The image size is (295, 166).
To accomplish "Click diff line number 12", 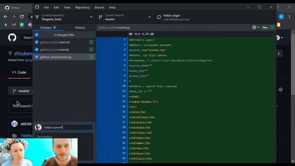I will (124, 96).
